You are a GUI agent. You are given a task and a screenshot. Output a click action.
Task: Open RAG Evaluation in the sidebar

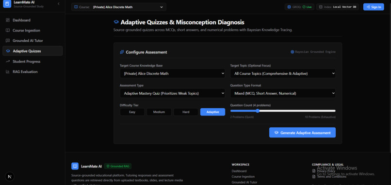coord(33,72)
